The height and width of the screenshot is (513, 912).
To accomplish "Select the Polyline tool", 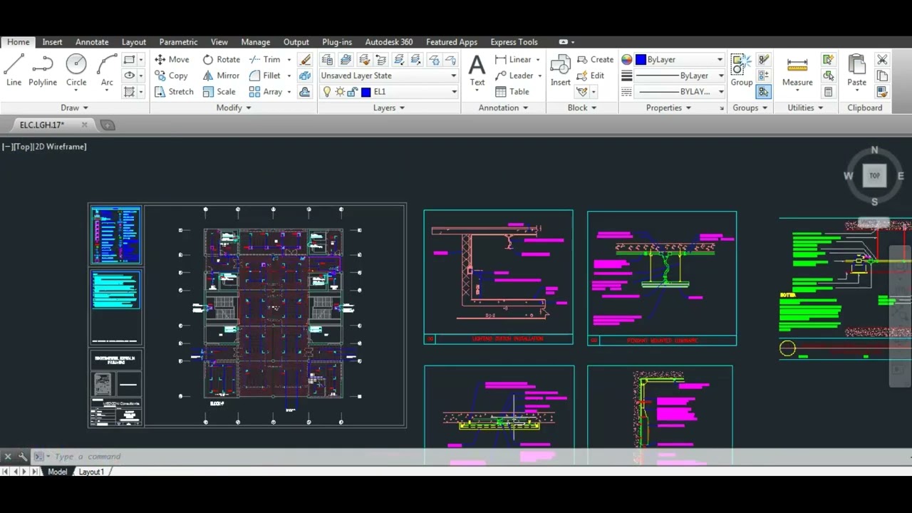I will click(x=43, y=70).
